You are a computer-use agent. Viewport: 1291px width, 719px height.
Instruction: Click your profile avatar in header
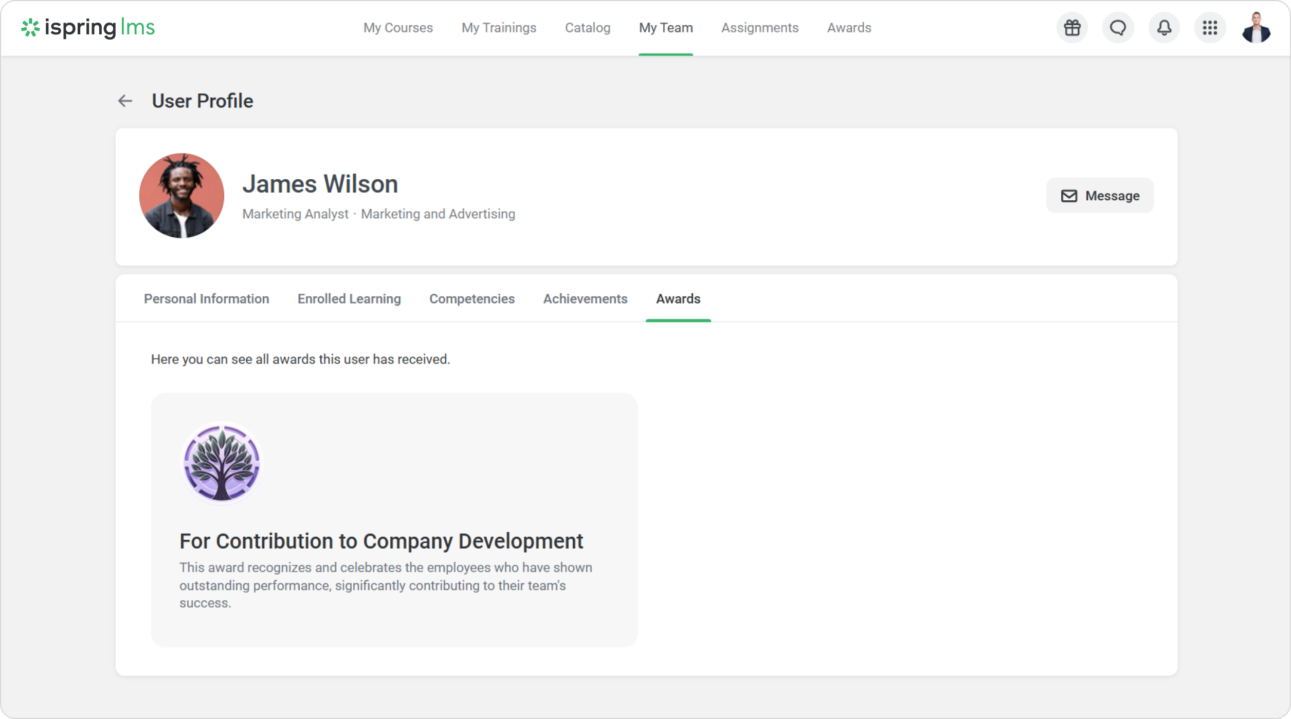click(x=1256, y=28)
